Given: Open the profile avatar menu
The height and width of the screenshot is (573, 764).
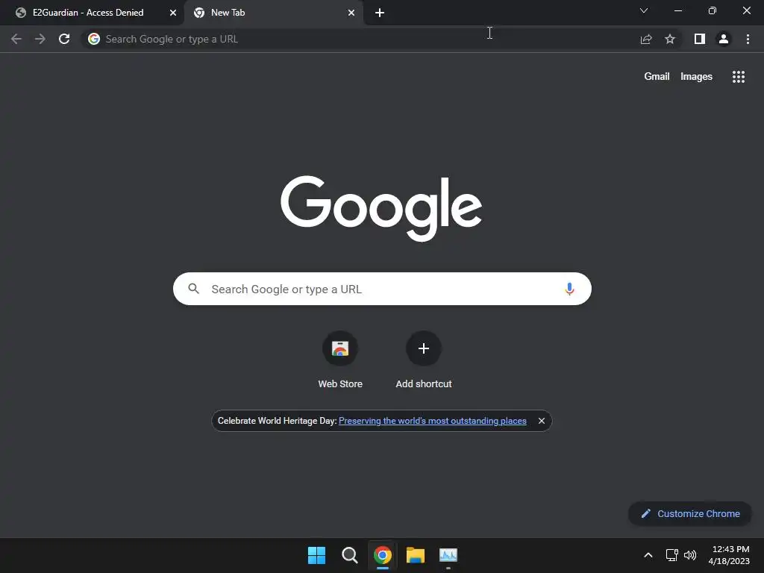Looking at the screenshot, I should tap(724, 39).
